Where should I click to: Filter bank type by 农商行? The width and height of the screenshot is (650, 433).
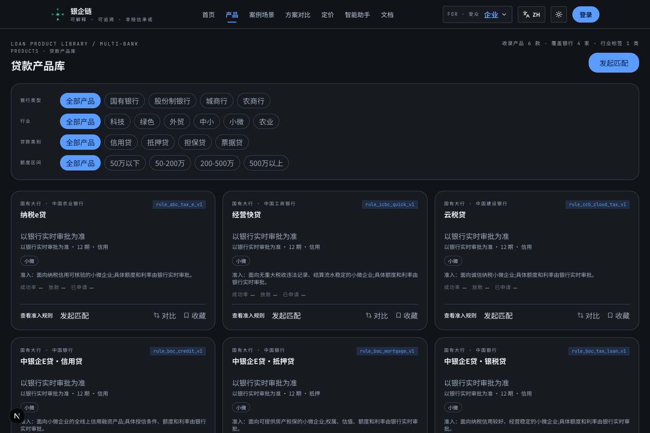[x=254, y=101]
